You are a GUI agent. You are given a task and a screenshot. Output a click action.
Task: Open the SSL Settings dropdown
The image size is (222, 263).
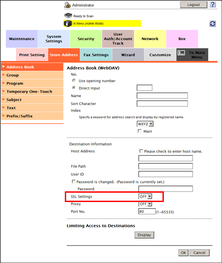click(145, 196)
